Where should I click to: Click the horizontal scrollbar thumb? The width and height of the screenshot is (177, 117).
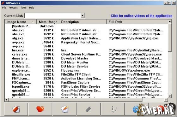click(x=75, y=100)
